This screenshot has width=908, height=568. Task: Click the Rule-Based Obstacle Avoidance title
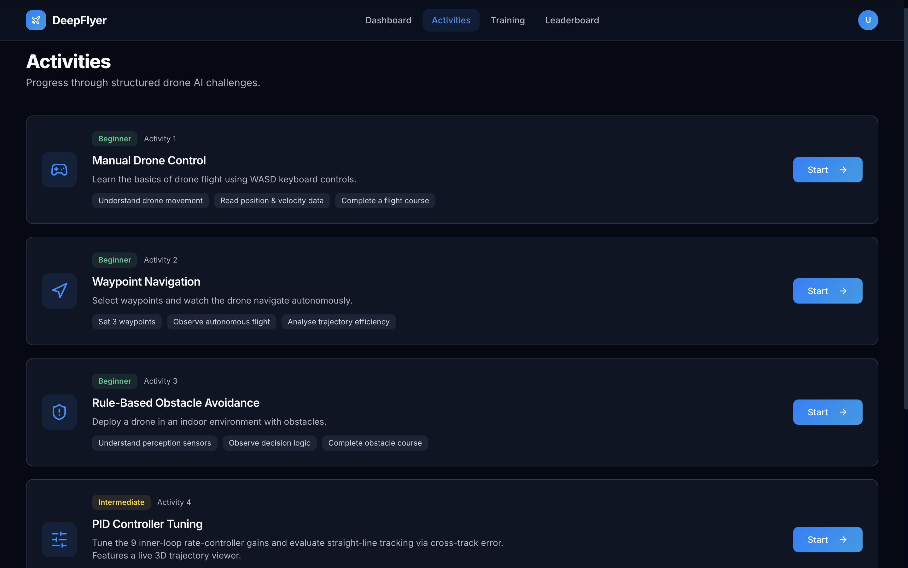[x=176, y=403]
